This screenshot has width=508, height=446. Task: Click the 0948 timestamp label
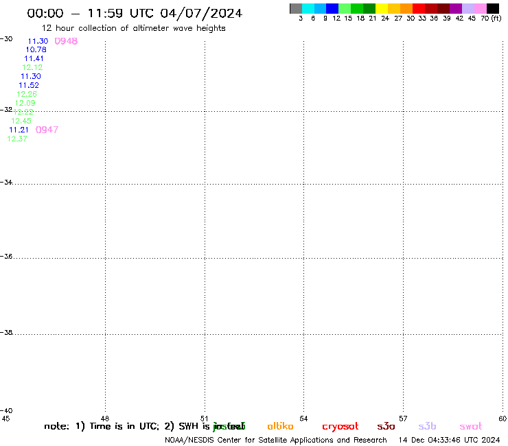tap(66, 41)
